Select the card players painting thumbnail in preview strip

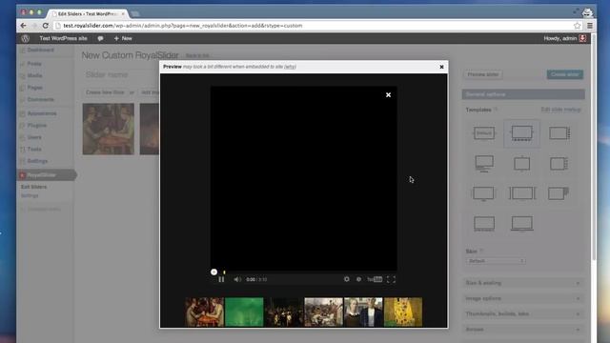coord(204,312)
